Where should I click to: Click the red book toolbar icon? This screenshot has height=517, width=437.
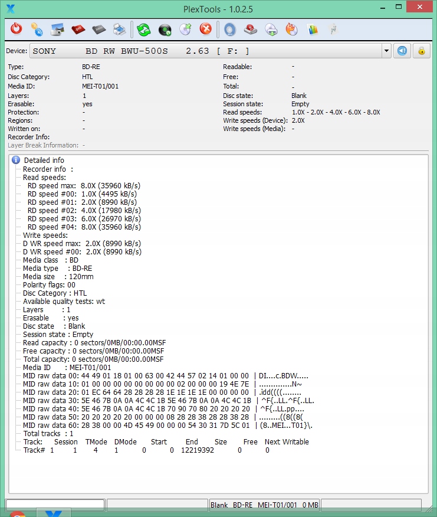[x=78, y=29]
